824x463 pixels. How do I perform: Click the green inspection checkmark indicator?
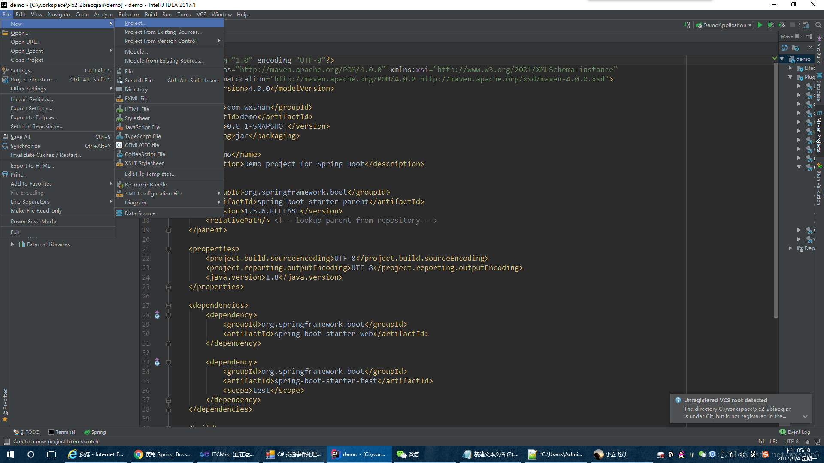pos(775,58)
